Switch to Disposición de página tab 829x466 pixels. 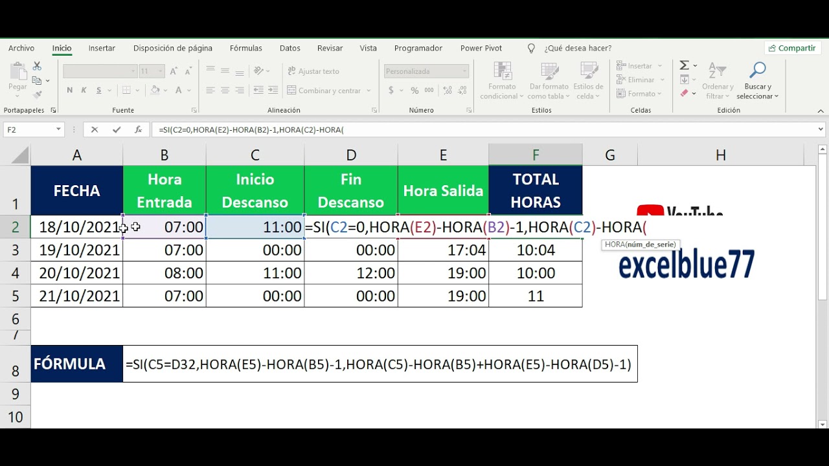pyautogui.click(x=173, y=49)
